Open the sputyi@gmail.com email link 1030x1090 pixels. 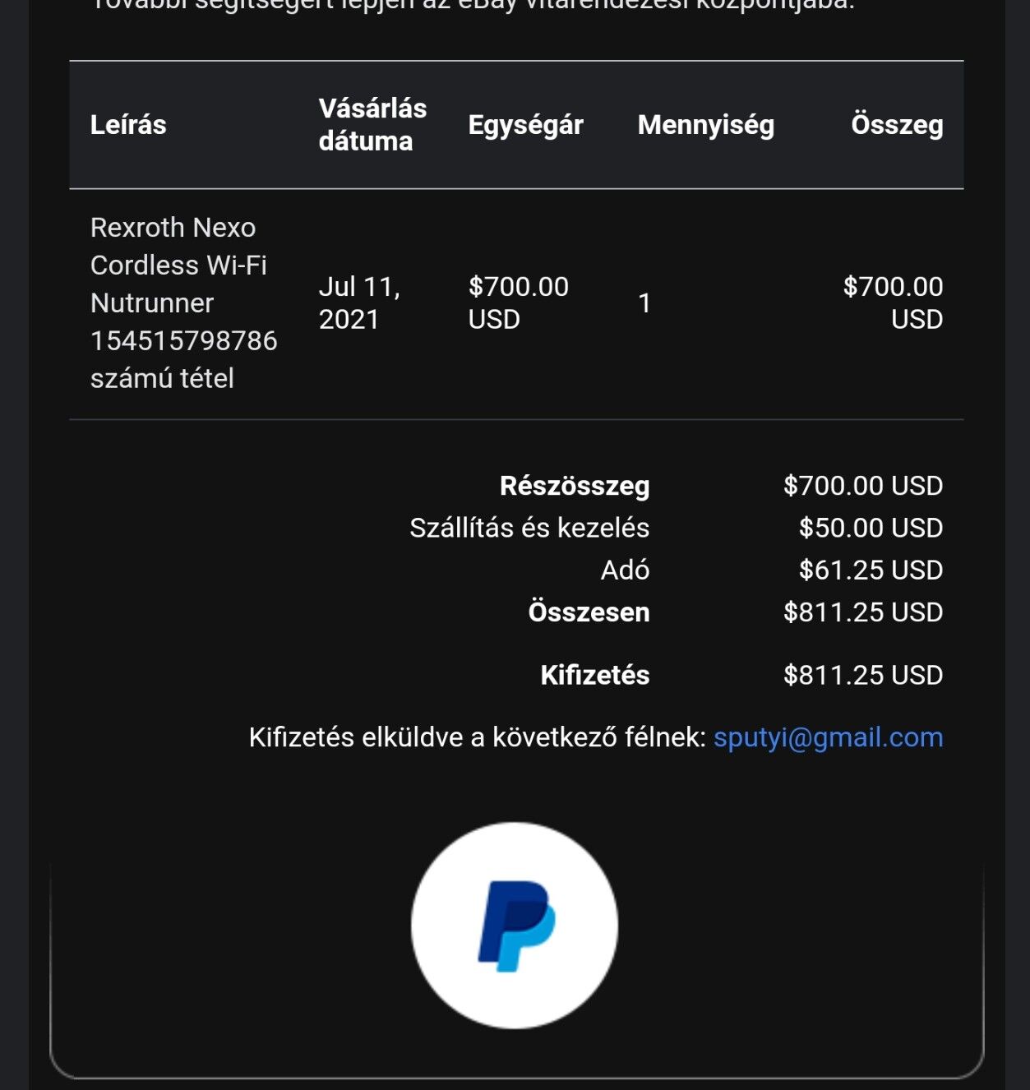828,737
